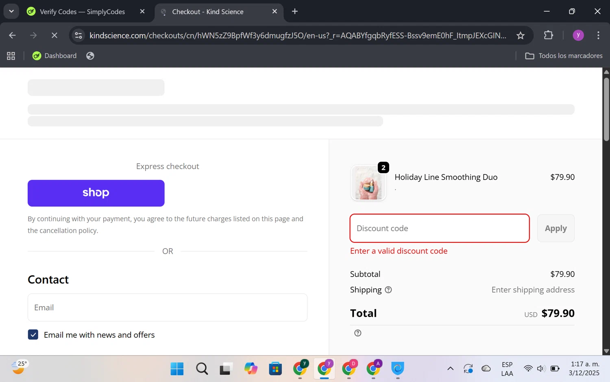The image size is (610, 382).
Task: Open Windows taskbar Search
Action: coord(202,369)
